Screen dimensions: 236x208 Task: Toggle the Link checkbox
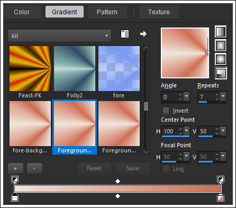pyautogui.click(x=166, y=169)
